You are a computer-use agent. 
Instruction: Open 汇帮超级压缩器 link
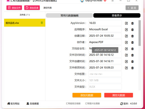73,104
